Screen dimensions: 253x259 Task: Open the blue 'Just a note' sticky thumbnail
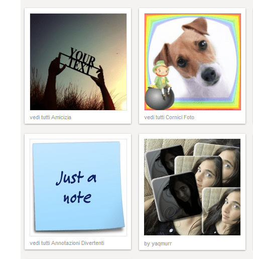point(78,188)
